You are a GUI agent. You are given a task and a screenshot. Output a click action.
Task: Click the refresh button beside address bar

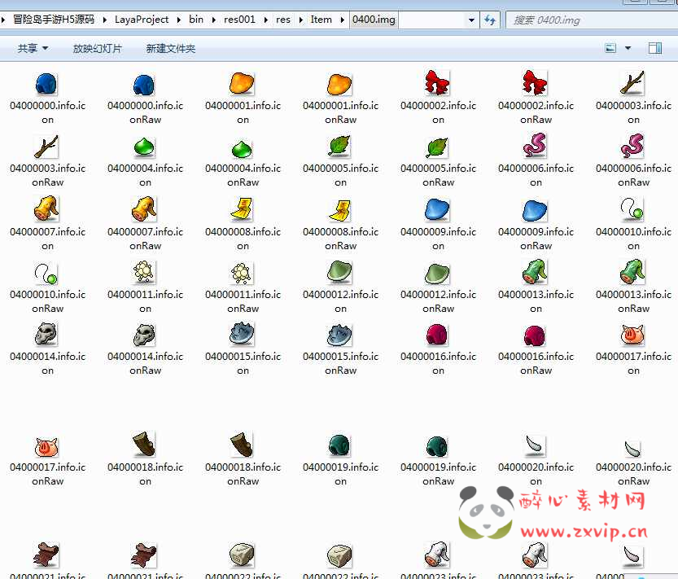click(x=490, y=20)
